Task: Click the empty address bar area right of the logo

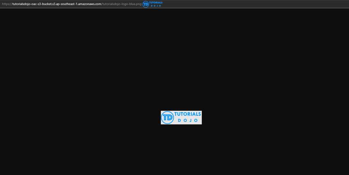Action: tap(256, 4)
